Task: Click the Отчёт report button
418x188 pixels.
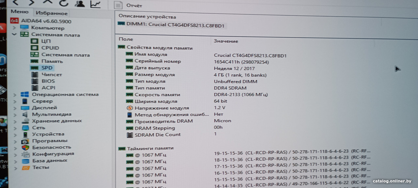Action: click(129, 5)
